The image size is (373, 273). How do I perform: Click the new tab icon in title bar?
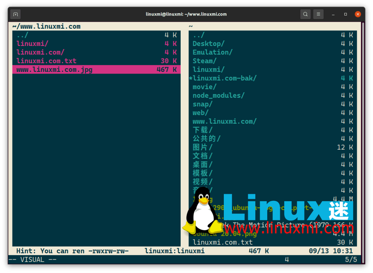coord(16,14)
